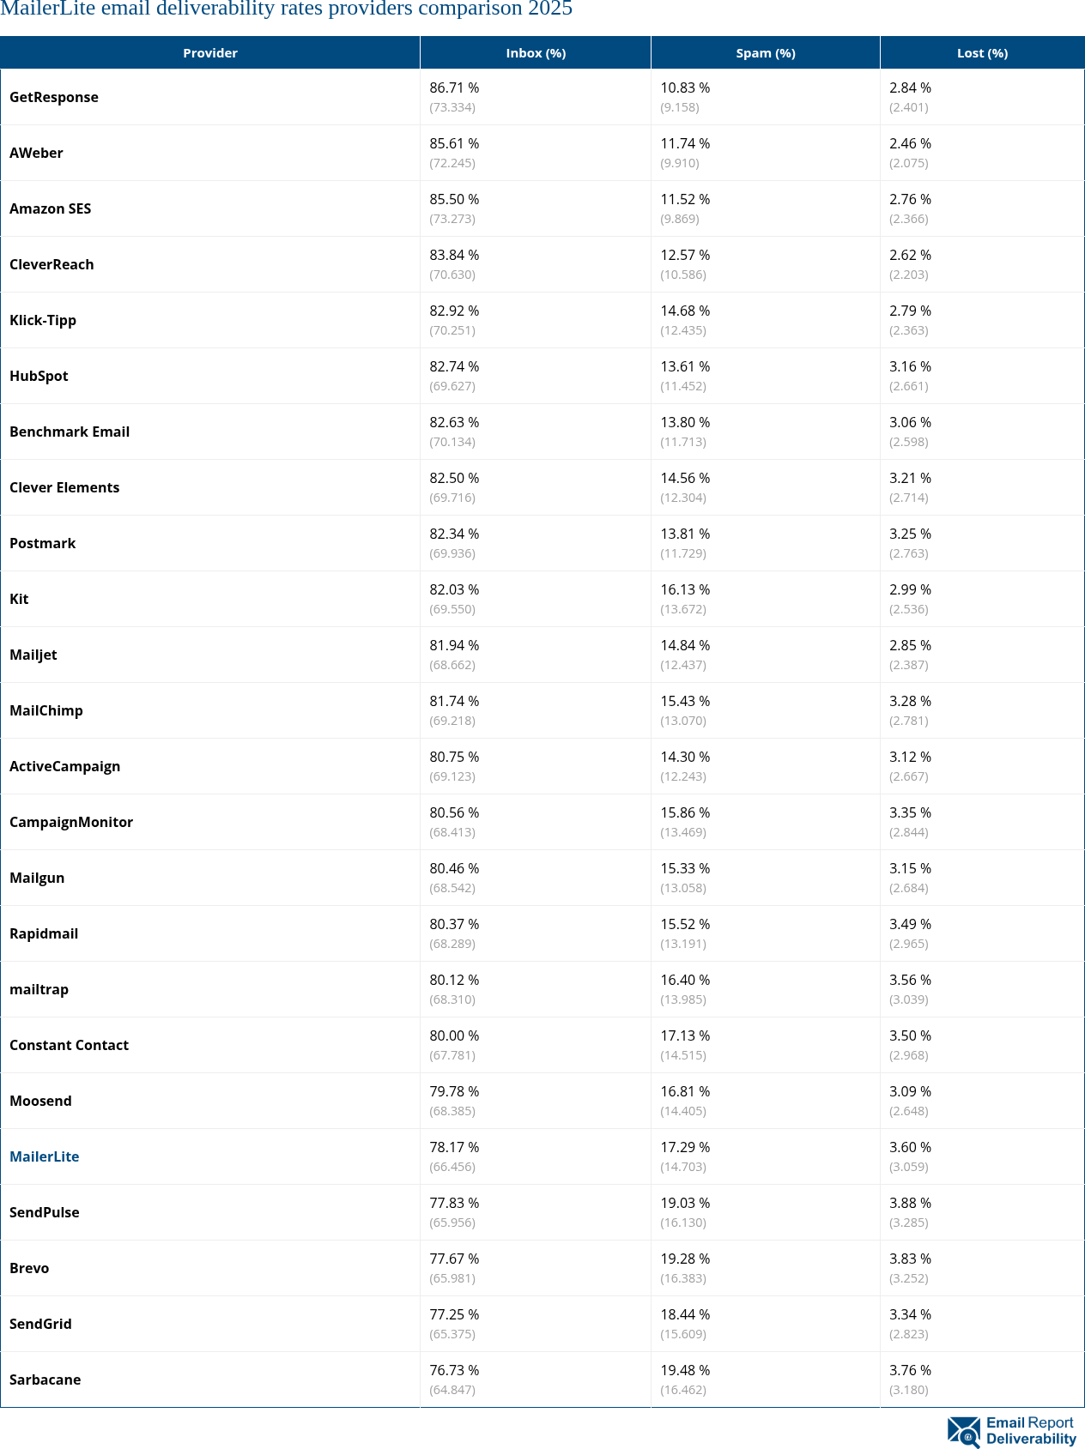Select the Amazon SES row label

(51, 208)
